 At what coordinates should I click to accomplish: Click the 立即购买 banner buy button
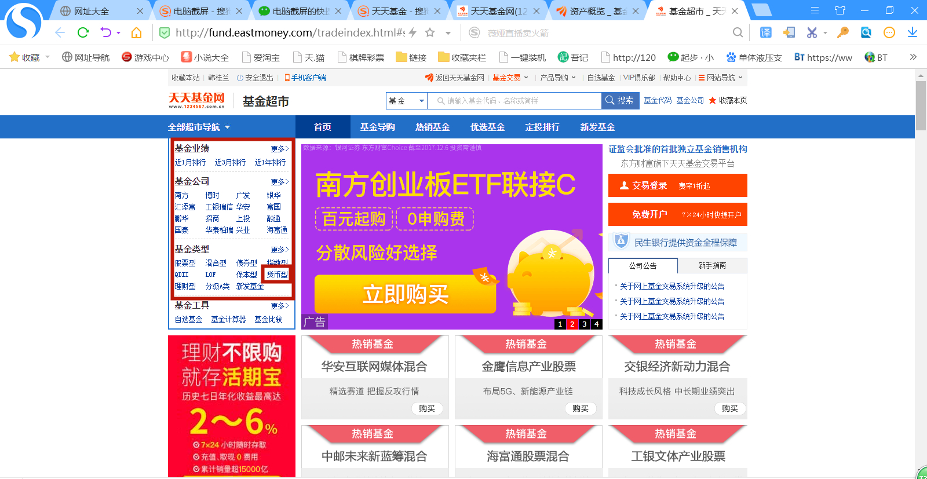click(x=406, y=294)
